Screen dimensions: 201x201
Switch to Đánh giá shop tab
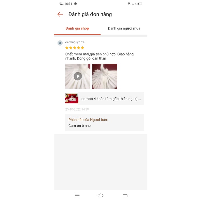pyautogui.click(x=77, y=28)
